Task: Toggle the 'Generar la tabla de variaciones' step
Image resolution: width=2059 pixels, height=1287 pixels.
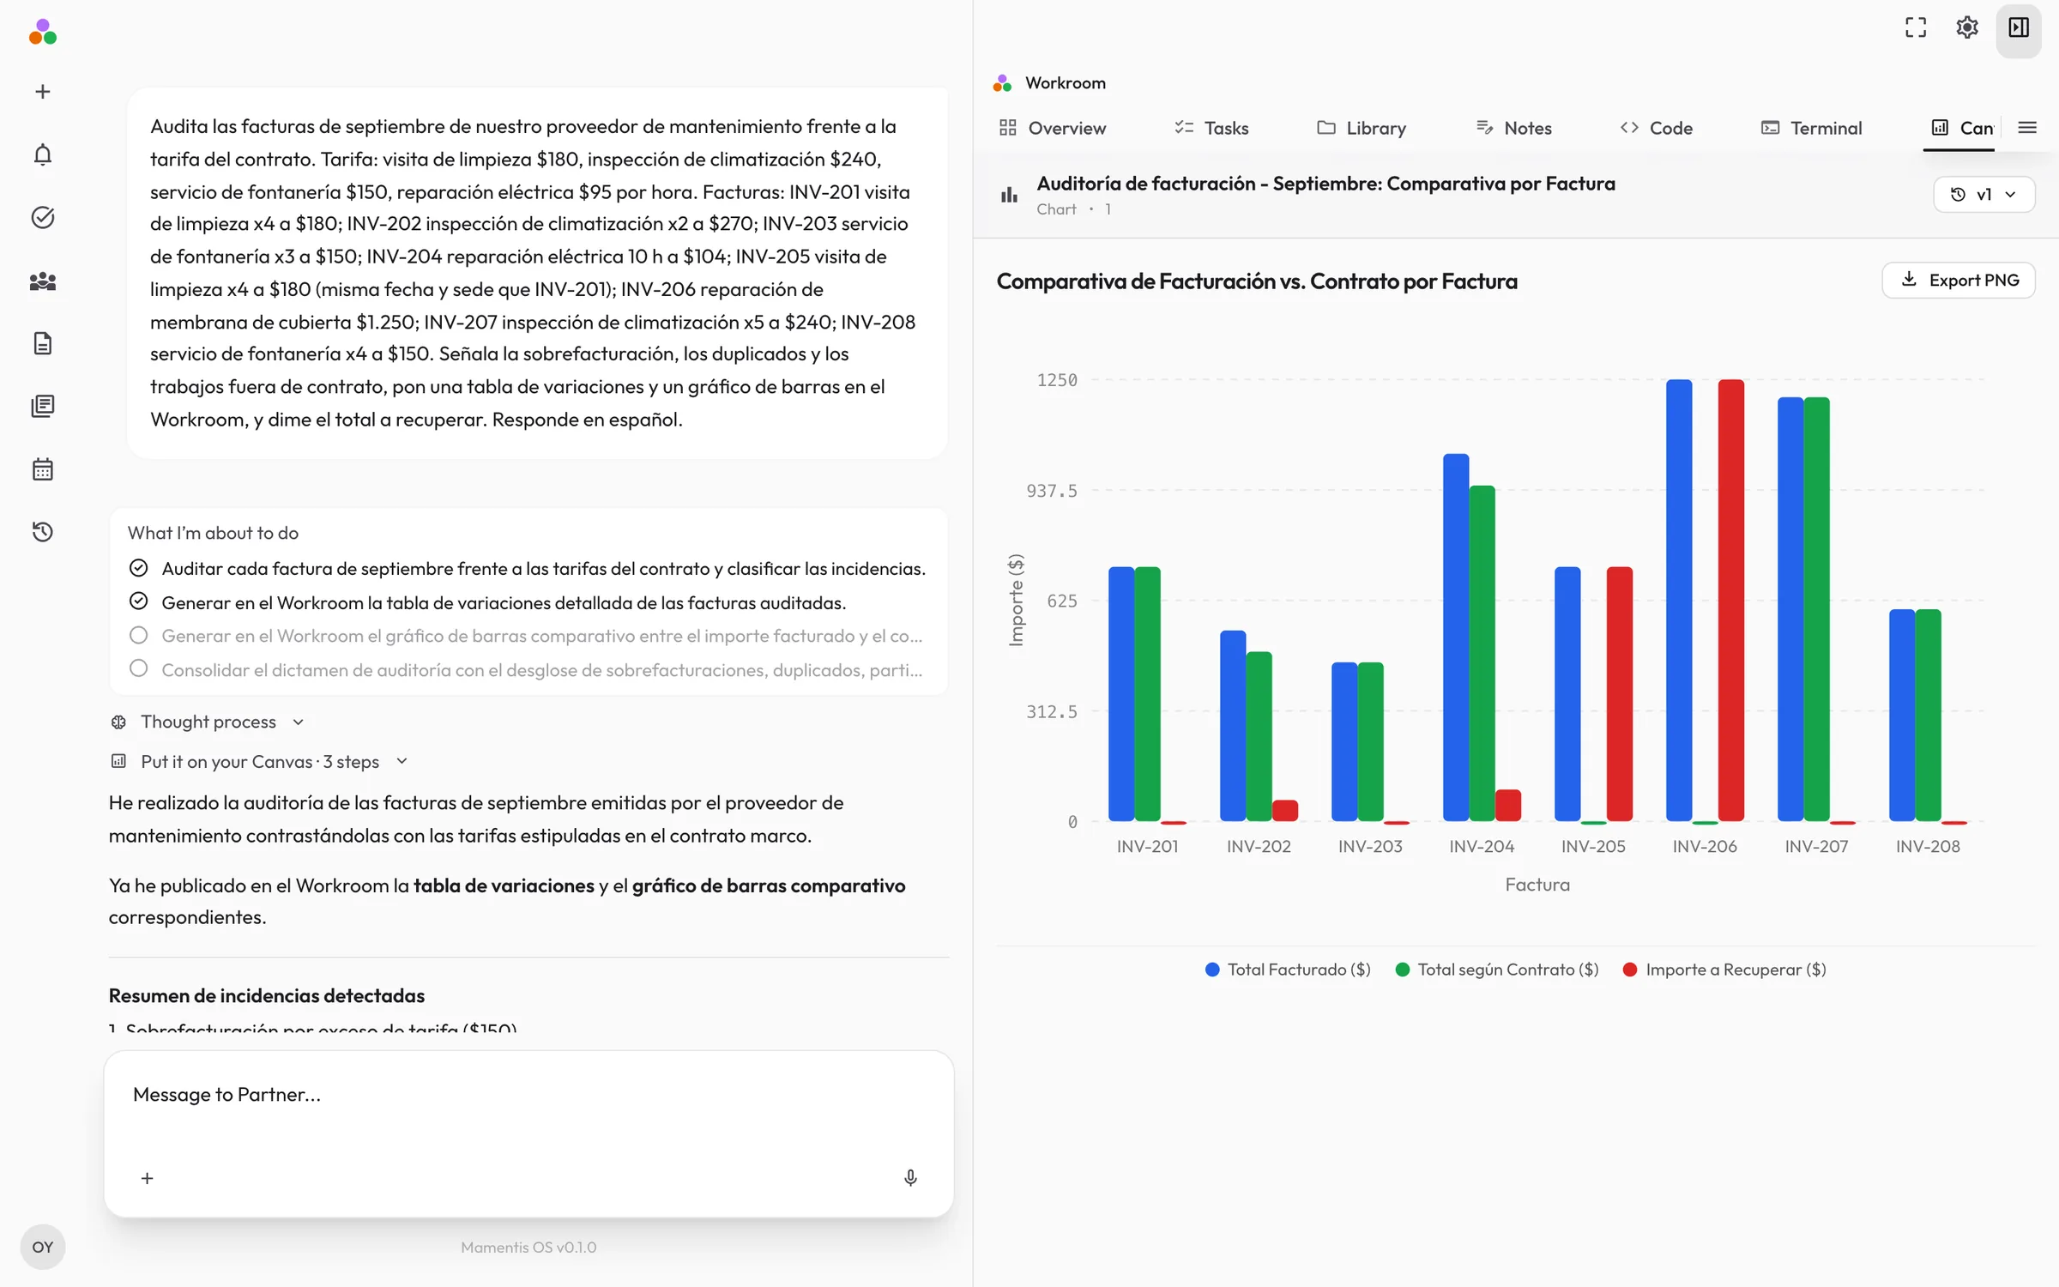Action: (x=138, y=601)
